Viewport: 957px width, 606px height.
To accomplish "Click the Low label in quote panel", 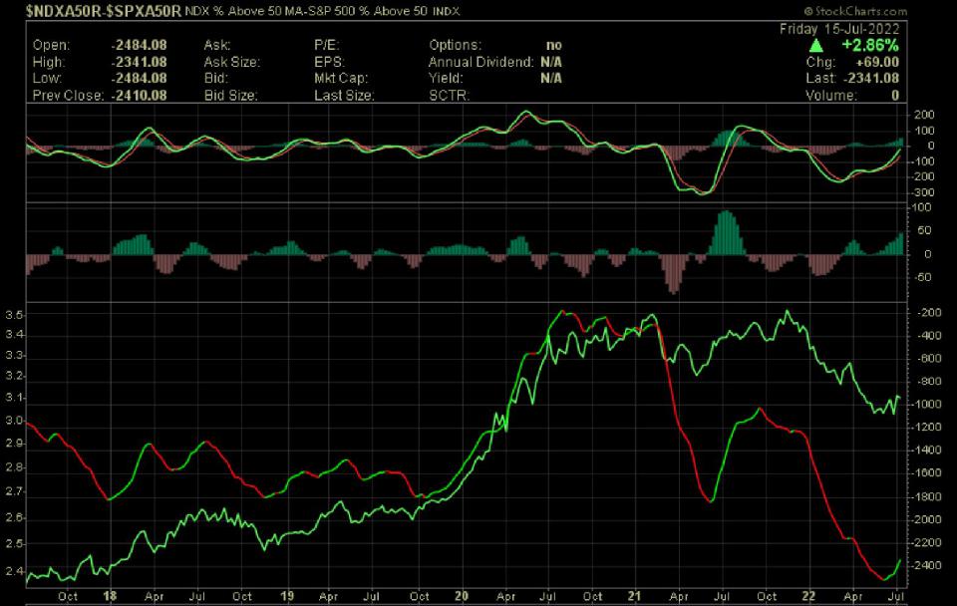I will click(47, 78).
